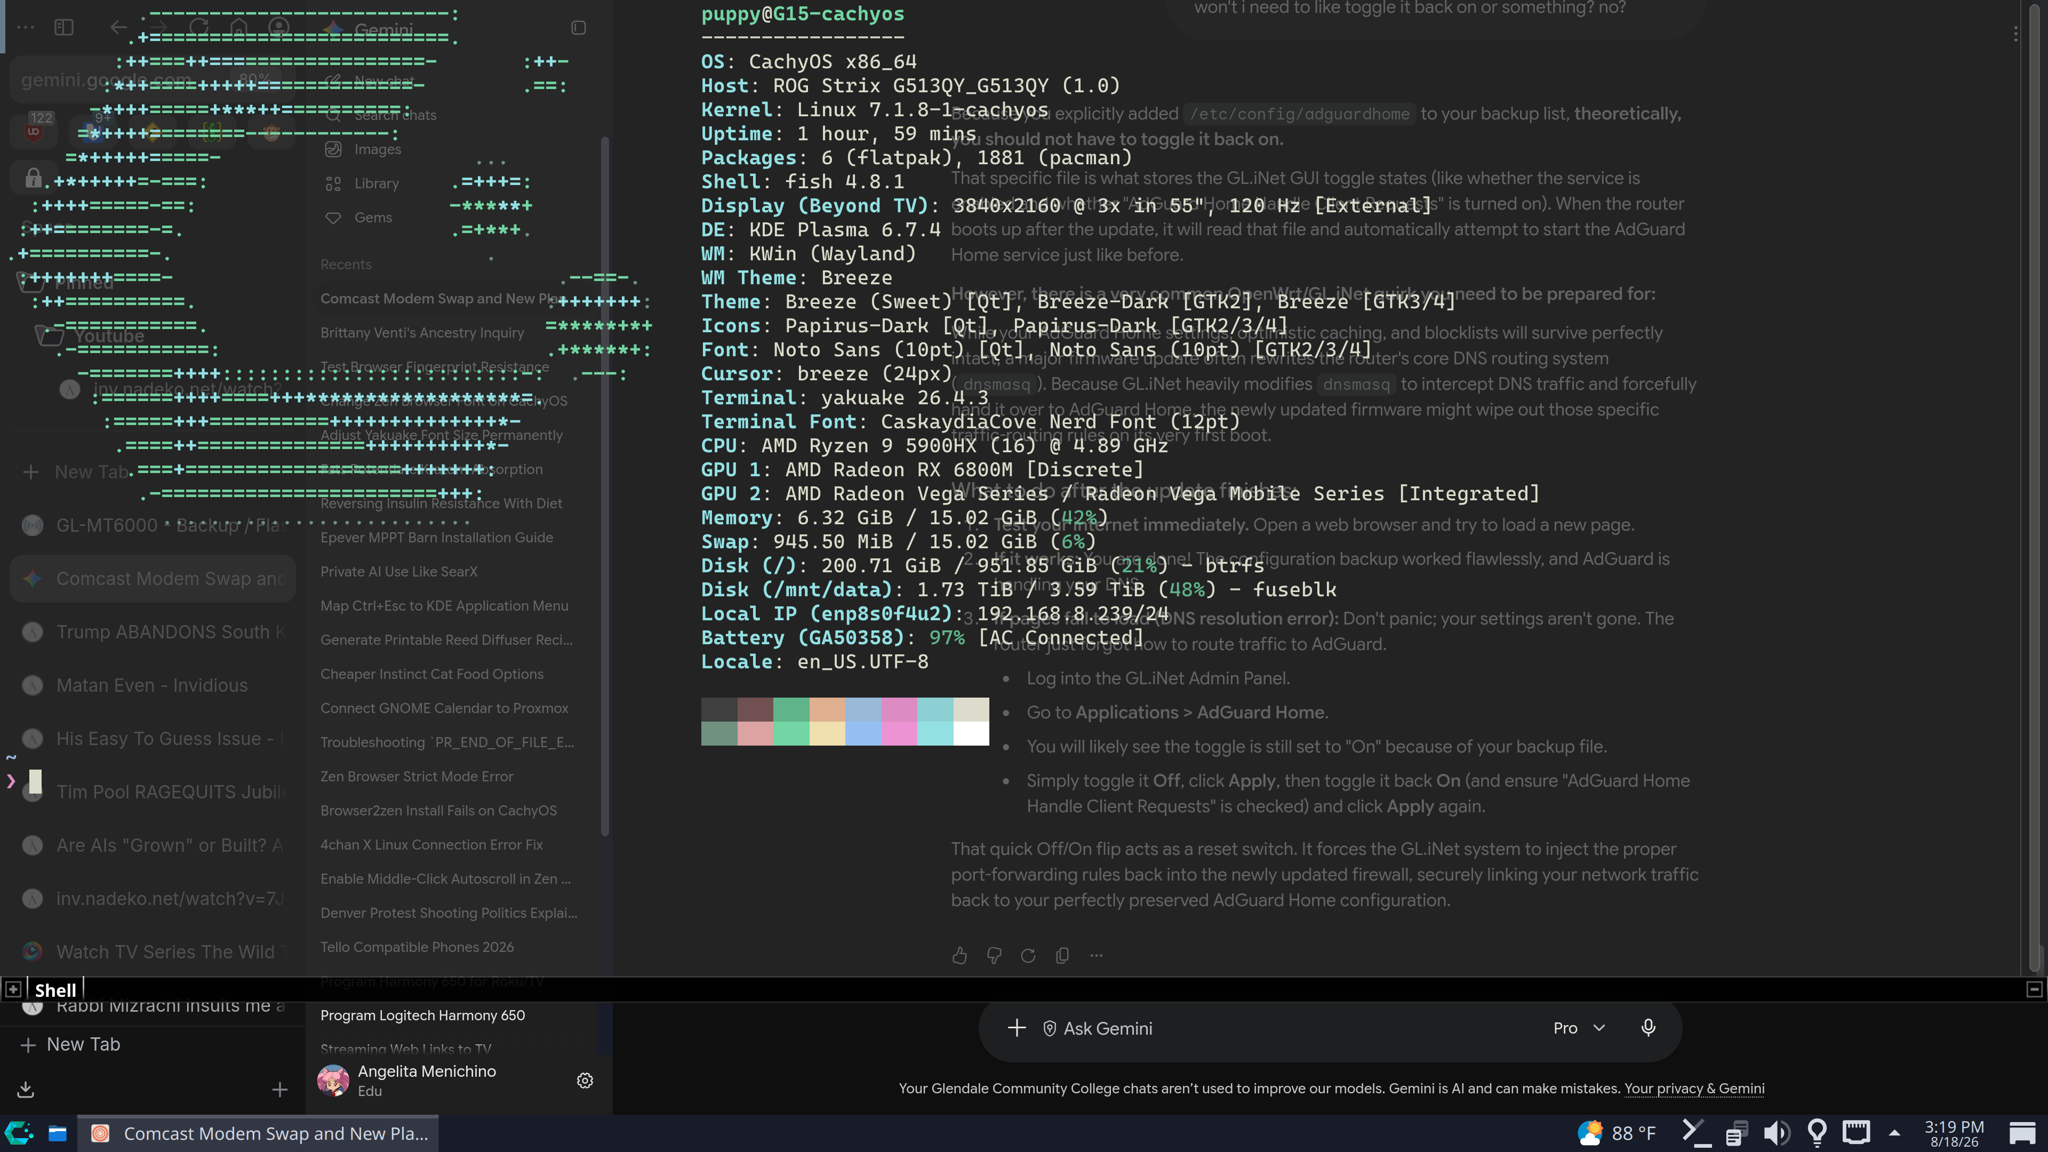Click the peach block in terminal color palette

pos(827,709)
